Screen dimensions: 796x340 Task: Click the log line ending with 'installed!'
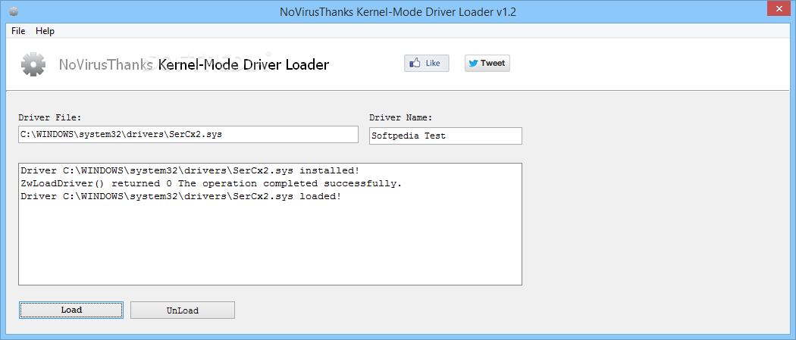190,171
